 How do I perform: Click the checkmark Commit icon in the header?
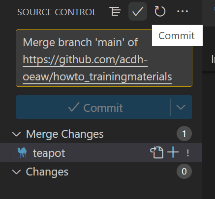point(138,11)
